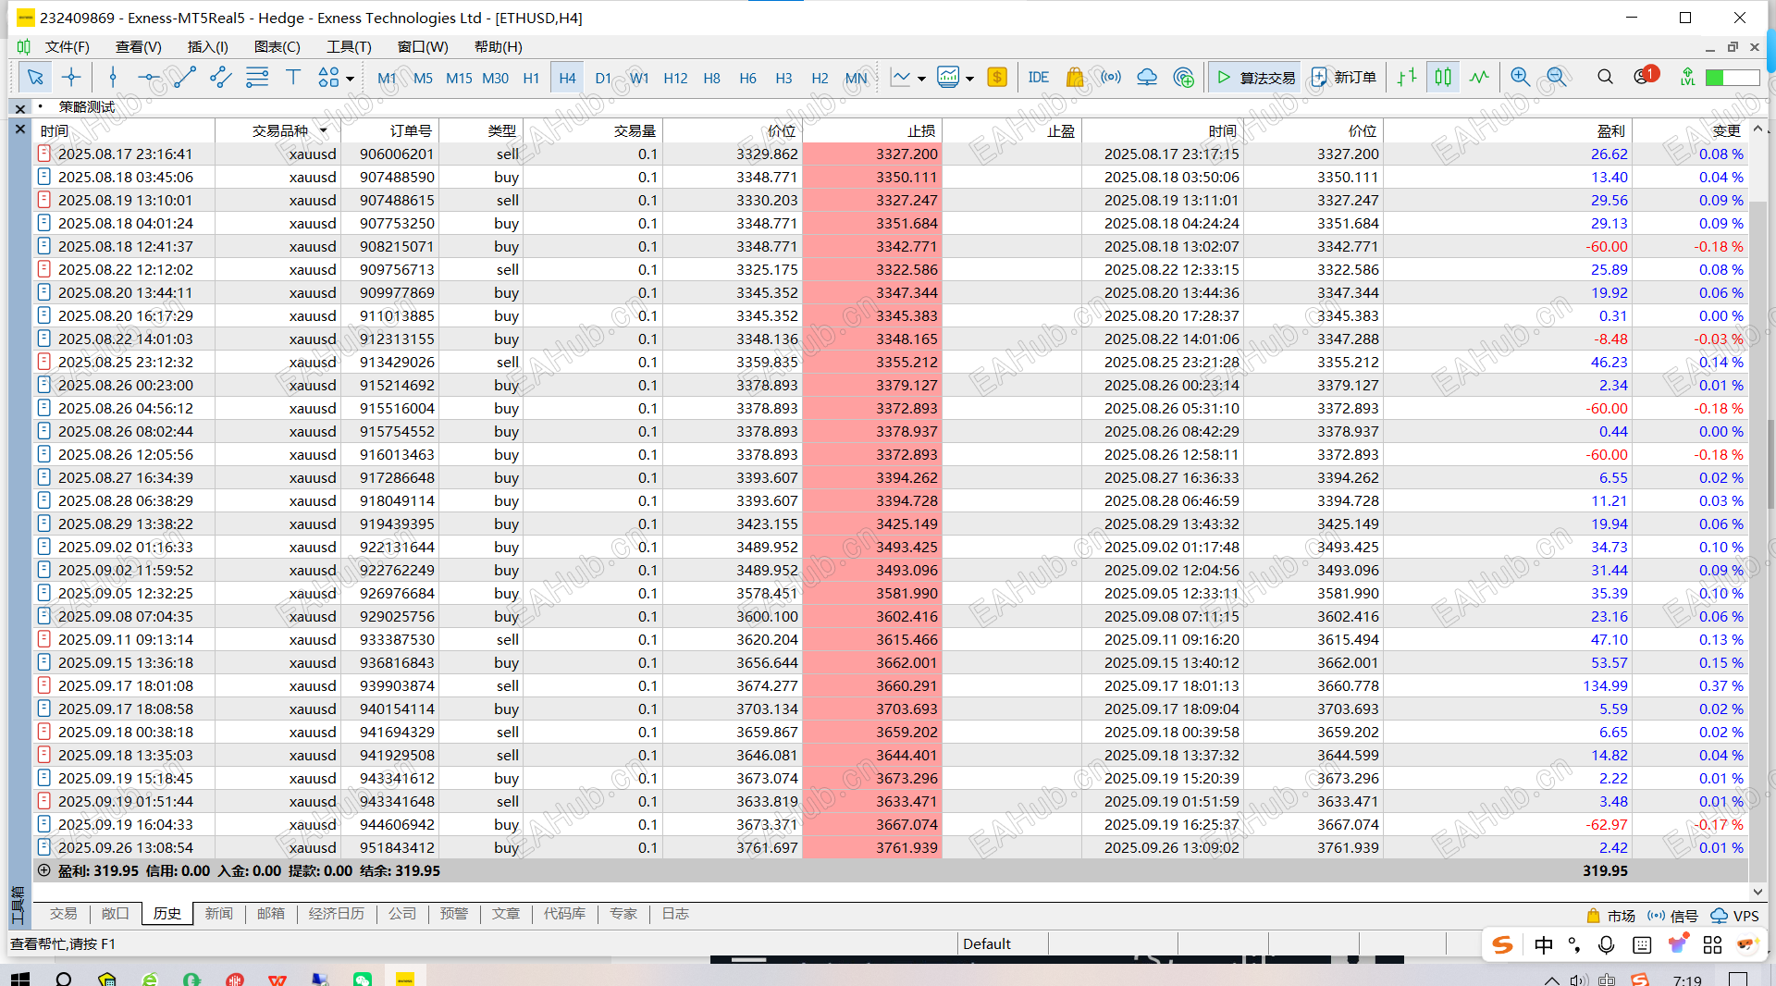Open trading signals icon in toolbar

(x=1111, y=78)
